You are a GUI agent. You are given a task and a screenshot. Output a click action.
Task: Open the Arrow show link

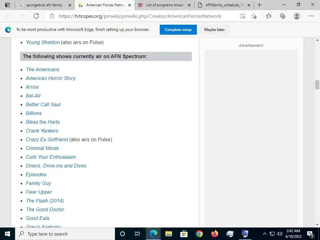[32, 87]
